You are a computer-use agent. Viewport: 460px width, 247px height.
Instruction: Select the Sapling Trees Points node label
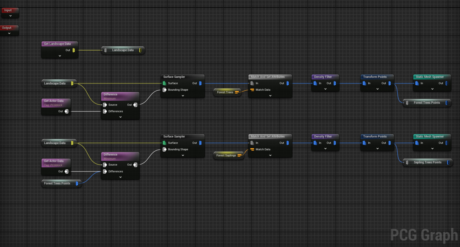428,162
